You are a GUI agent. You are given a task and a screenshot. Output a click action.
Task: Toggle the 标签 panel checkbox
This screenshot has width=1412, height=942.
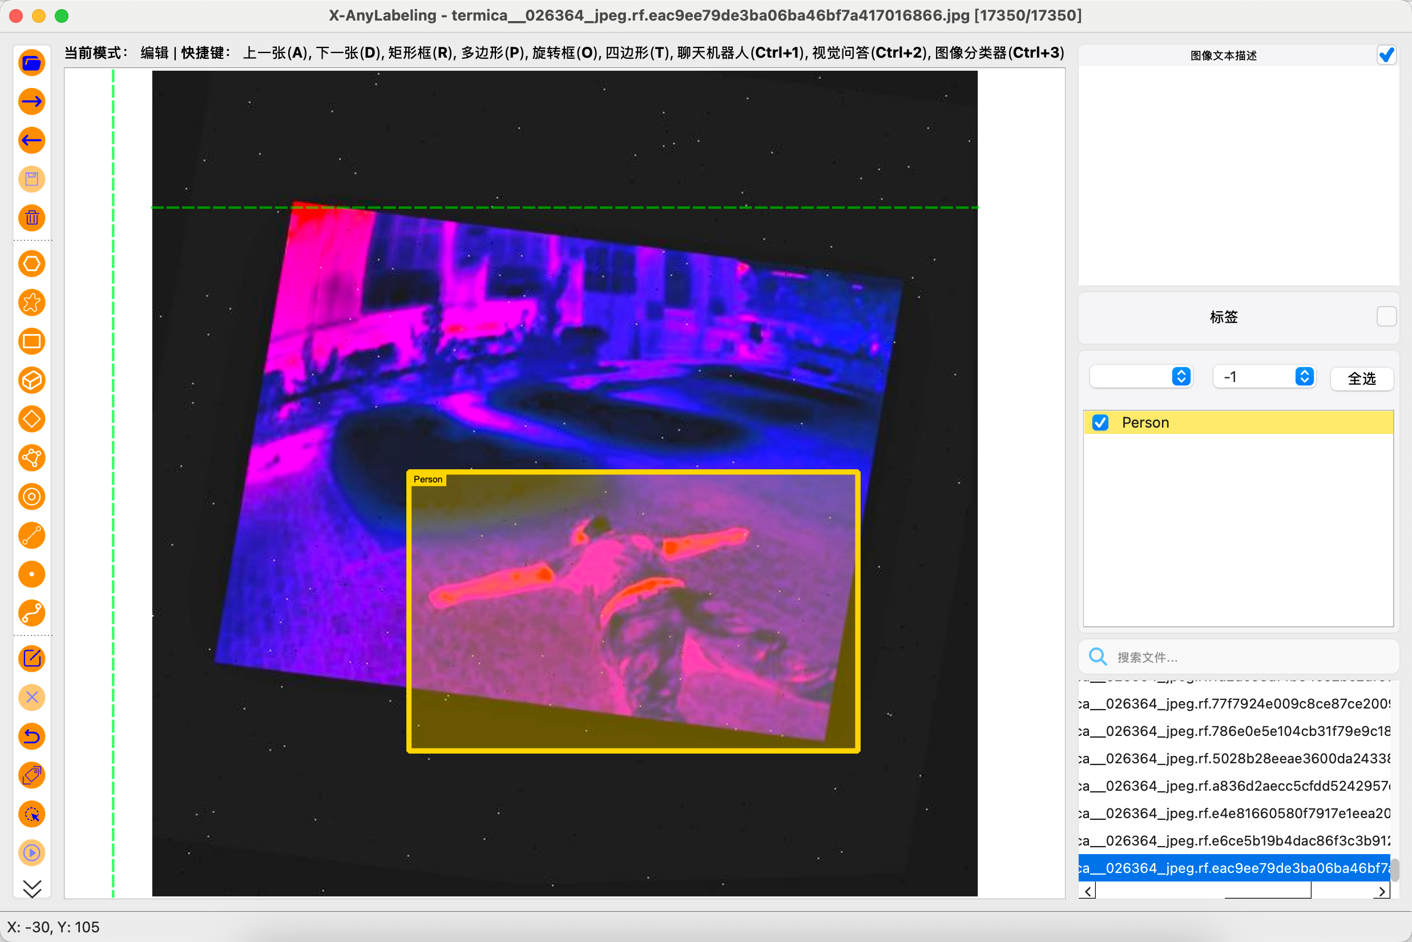pyautogui.click(x=1386, y=317)
